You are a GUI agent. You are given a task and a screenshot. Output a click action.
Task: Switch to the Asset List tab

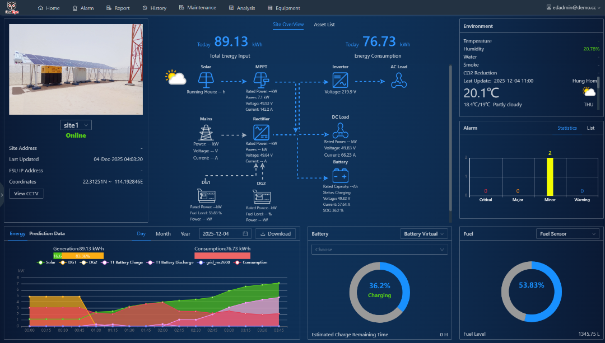point(324,24)
